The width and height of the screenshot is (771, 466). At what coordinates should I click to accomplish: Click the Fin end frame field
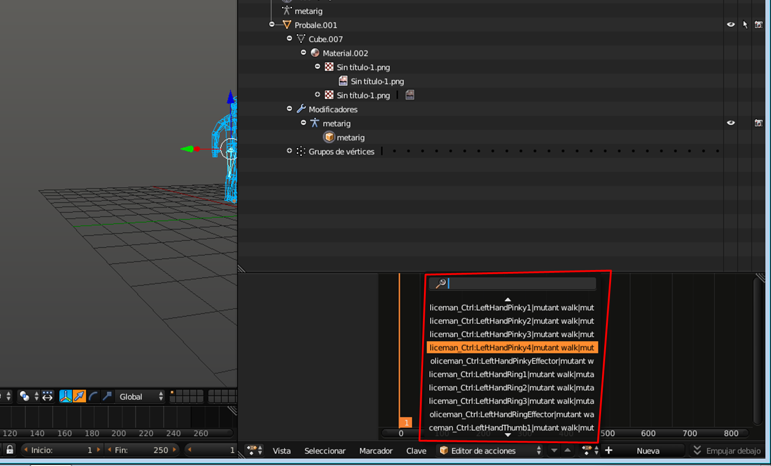tap(143, 449)
